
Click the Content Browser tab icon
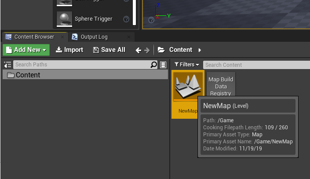coord(8,37)
